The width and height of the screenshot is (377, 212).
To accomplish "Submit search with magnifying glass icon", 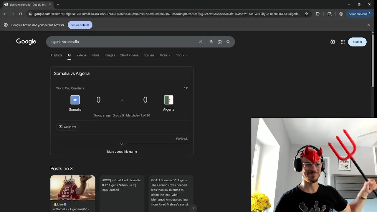I will [228, 42].
